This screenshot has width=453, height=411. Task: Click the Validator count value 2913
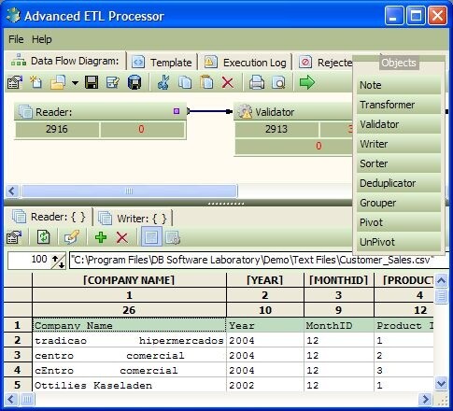(276, 129)
